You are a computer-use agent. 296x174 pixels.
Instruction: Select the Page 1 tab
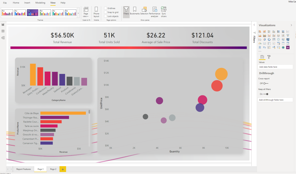(40, 169)
